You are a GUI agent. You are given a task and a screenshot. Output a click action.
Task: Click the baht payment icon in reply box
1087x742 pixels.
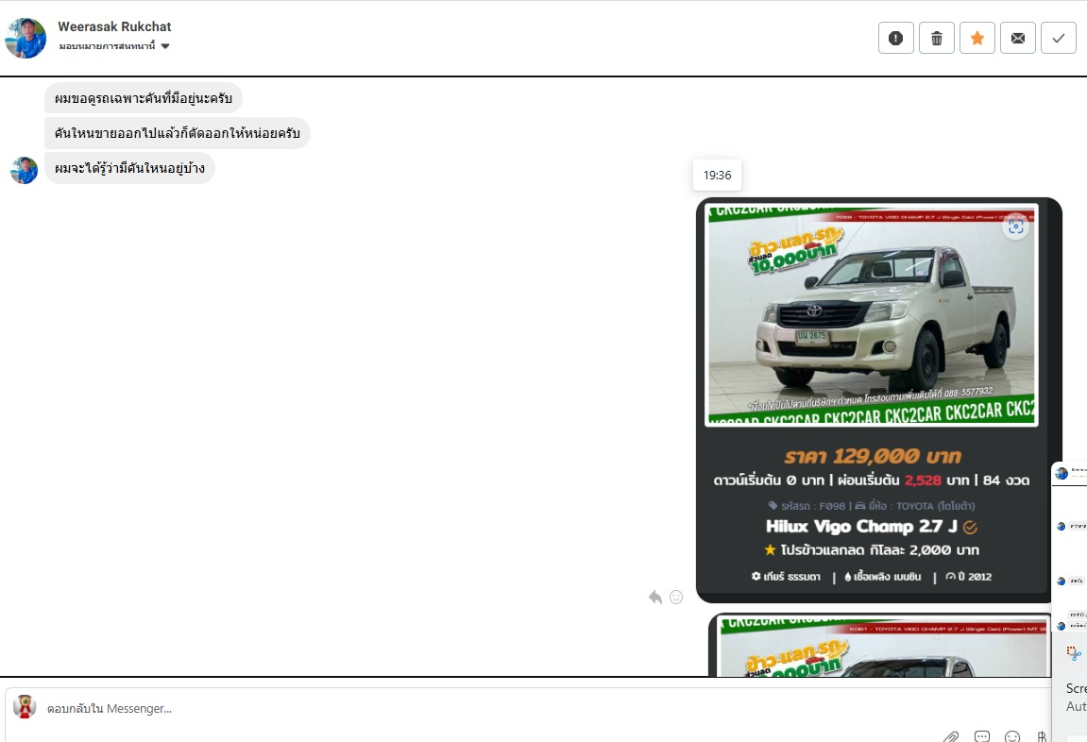tap(1042, 736)
